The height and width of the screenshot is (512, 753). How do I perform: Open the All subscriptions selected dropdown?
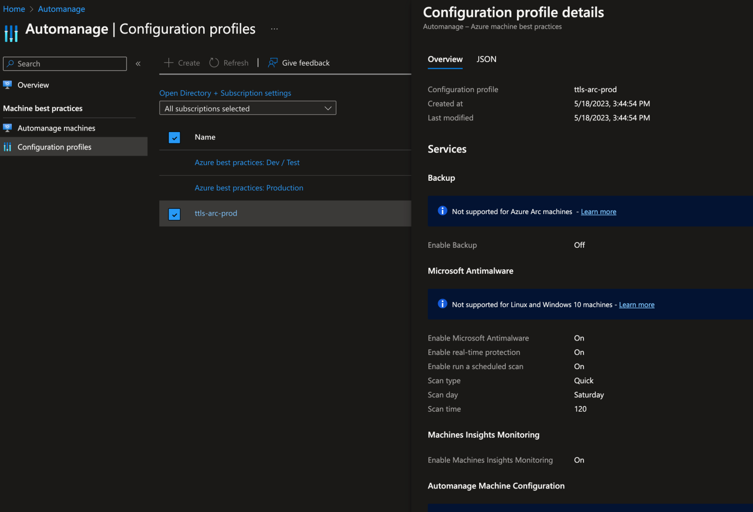coord(248,108)
